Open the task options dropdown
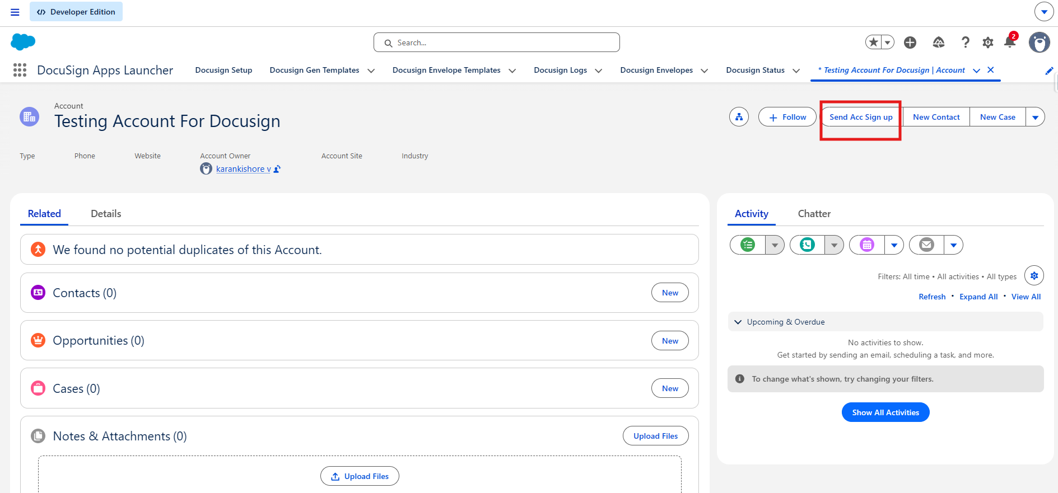This screenshot has width=1058, height=493. click(x=775, y=245)
